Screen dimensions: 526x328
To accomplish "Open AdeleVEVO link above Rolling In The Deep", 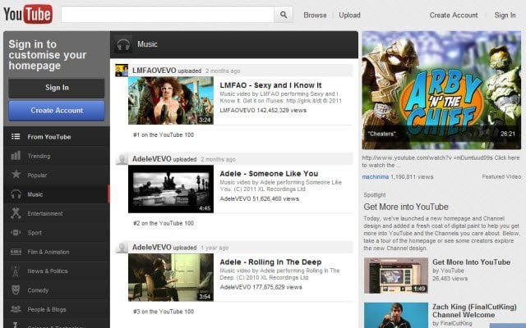I will coord(151,248).
